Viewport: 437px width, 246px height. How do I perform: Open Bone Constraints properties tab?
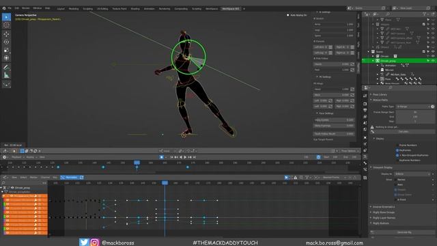pyautogui.click(x=365, y=169)
